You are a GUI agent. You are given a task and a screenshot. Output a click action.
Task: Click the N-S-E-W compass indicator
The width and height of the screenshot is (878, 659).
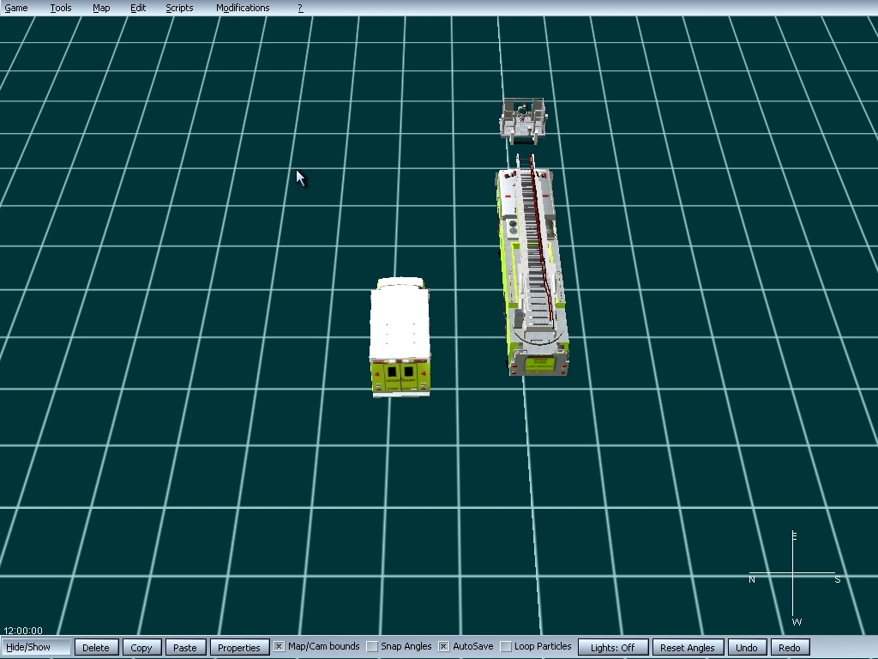794,578
